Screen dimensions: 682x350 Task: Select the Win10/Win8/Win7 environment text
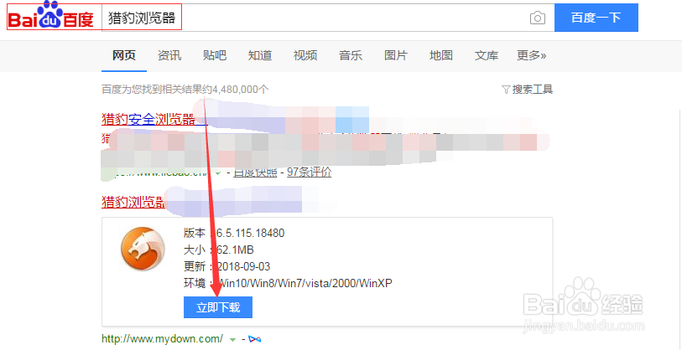[x=305, y=284]
